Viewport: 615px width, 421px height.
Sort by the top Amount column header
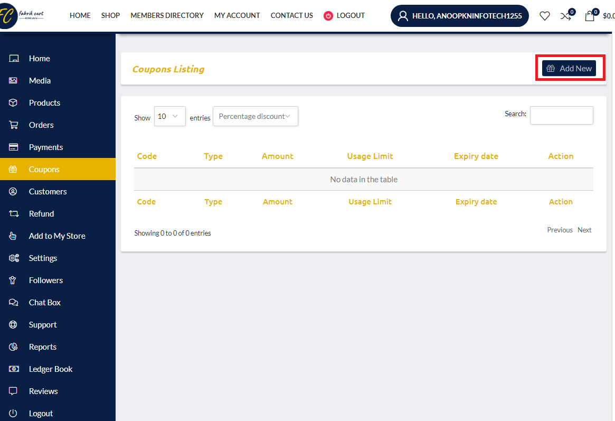(277, 156)
